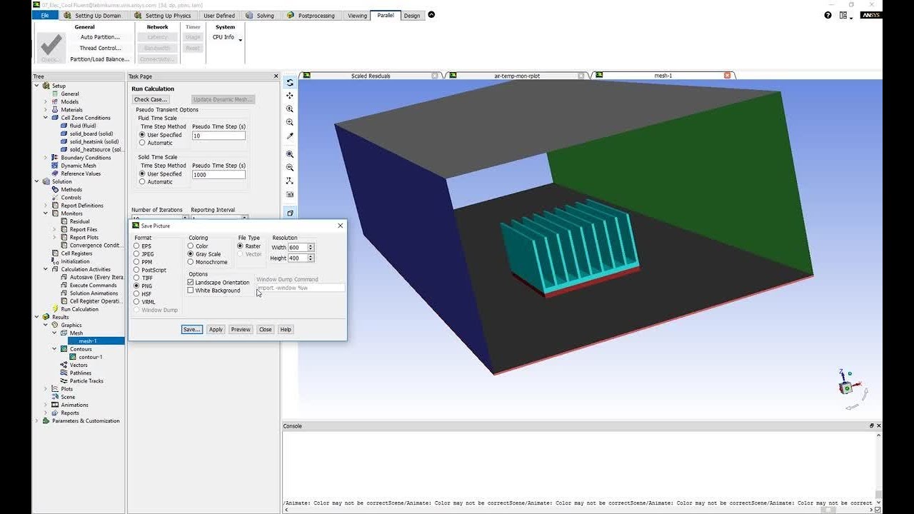Image resolution: width=914 pixels, height=514 pixels.
Task: Switch to Setting Up Domain tab
Action: (93, 15)
